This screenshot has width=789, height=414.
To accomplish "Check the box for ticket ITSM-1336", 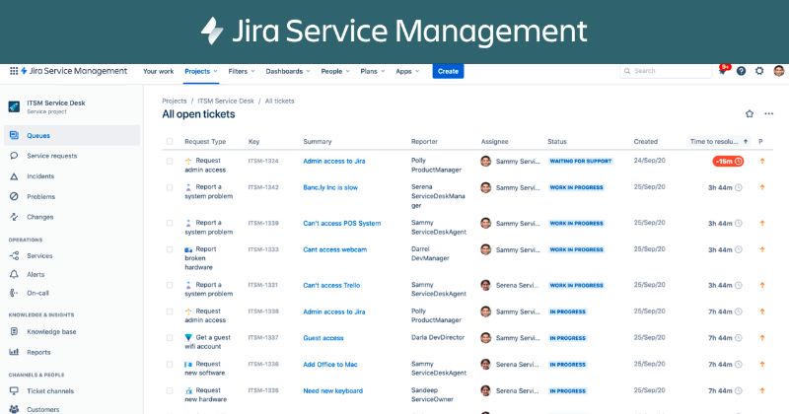I will tap(170, 364).
